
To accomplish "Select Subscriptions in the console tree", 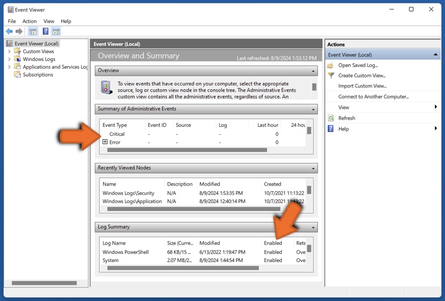I will [38, 74].
